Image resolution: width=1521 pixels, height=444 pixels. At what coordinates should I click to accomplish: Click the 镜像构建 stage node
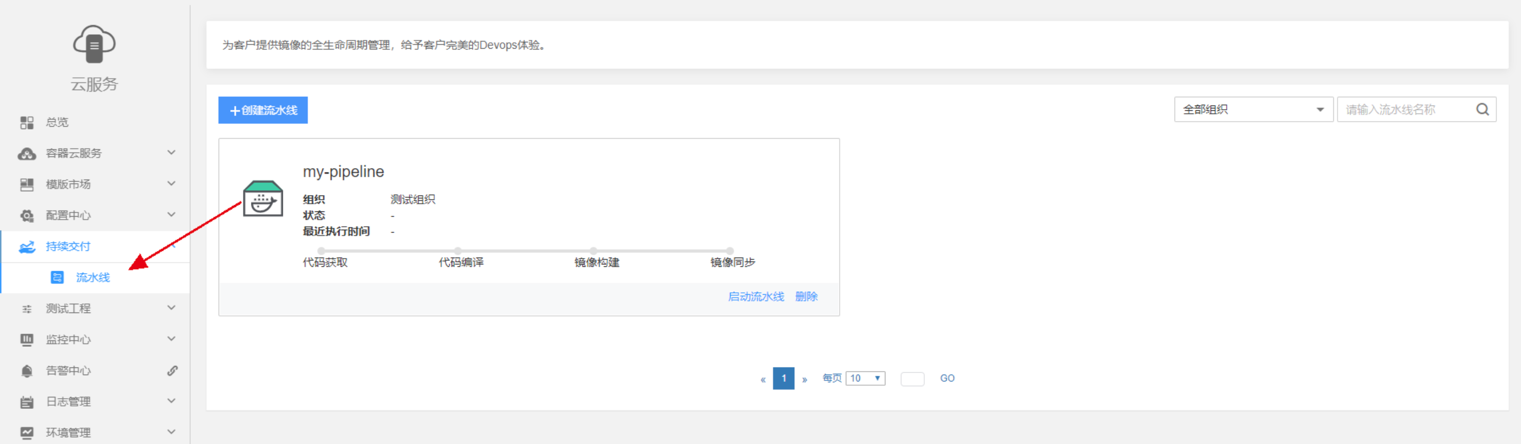[594, 251]
